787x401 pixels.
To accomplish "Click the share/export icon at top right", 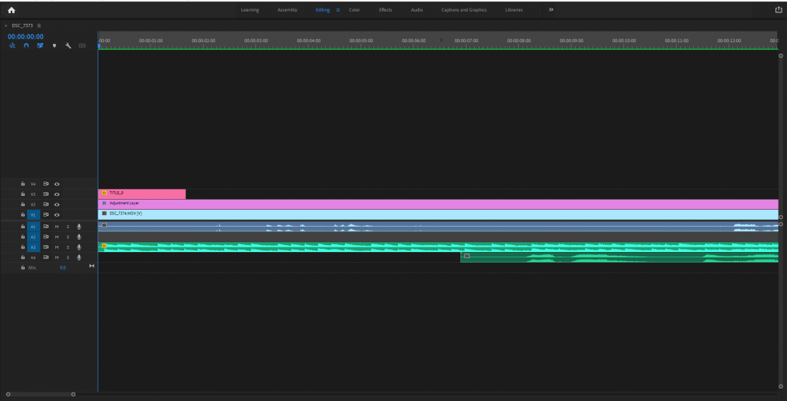I will coord(778,10).
